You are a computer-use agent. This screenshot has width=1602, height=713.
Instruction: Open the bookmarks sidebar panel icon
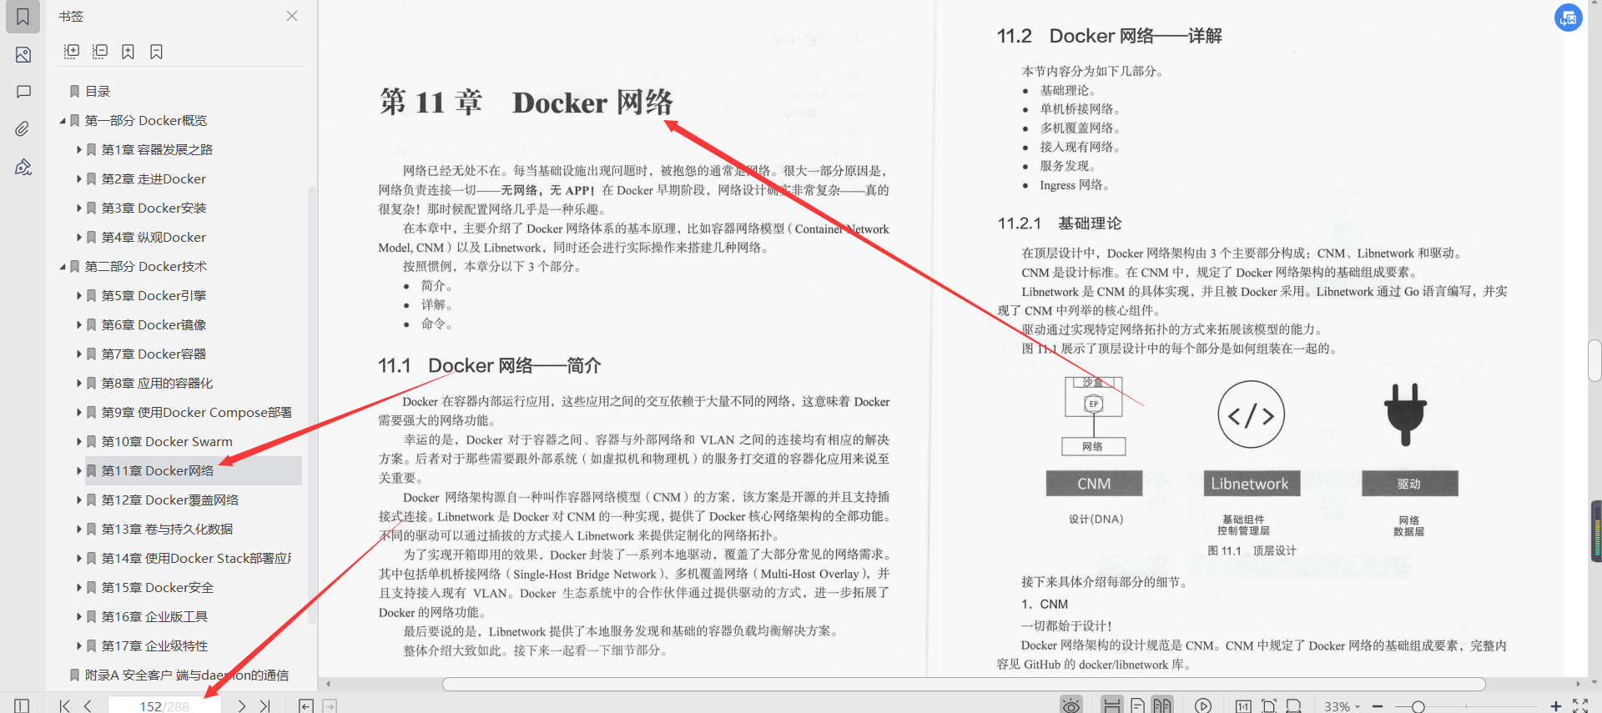(x=23, y=17)
